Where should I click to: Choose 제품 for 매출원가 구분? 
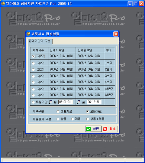[72, 119]
